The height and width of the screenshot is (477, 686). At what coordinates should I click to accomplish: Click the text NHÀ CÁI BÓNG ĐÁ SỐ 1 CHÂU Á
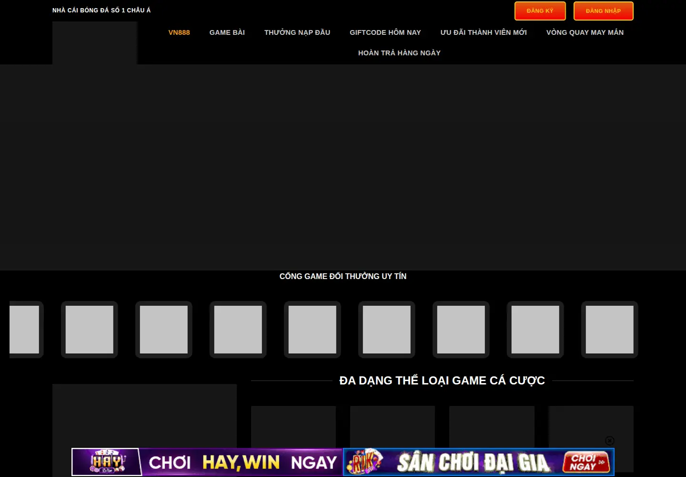pyautogui.click(x=101, y=10)
